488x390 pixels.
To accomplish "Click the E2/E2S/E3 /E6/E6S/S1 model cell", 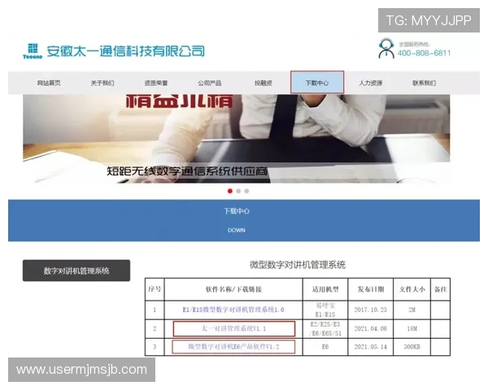I will (325, 329).
